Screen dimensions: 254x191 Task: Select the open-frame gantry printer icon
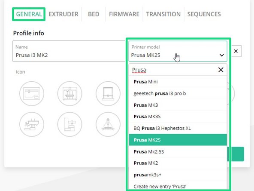(108, 93)
